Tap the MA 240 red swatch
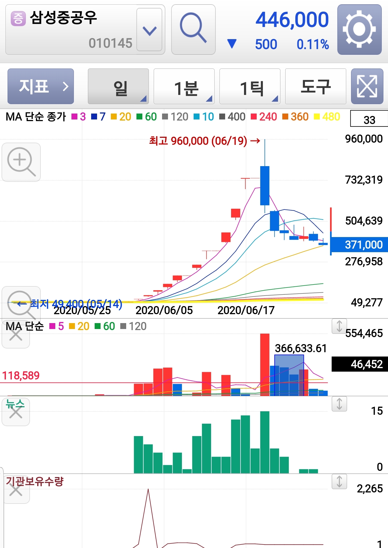The image size is (388, 548). [x=253, y=117]
